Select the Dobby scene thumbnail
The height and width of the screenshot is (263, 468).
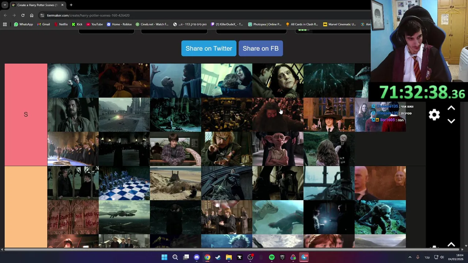coord(278,149)
